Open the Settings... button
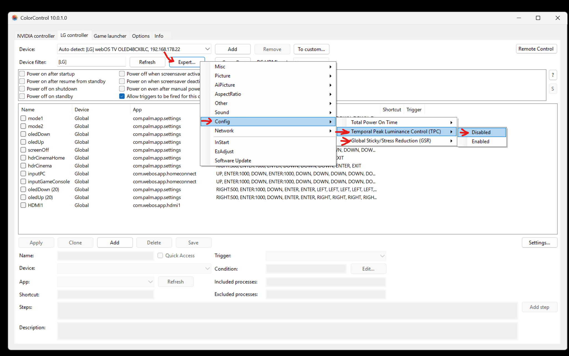The width and height of the screenshot is (569, 356). click(539, 243)
